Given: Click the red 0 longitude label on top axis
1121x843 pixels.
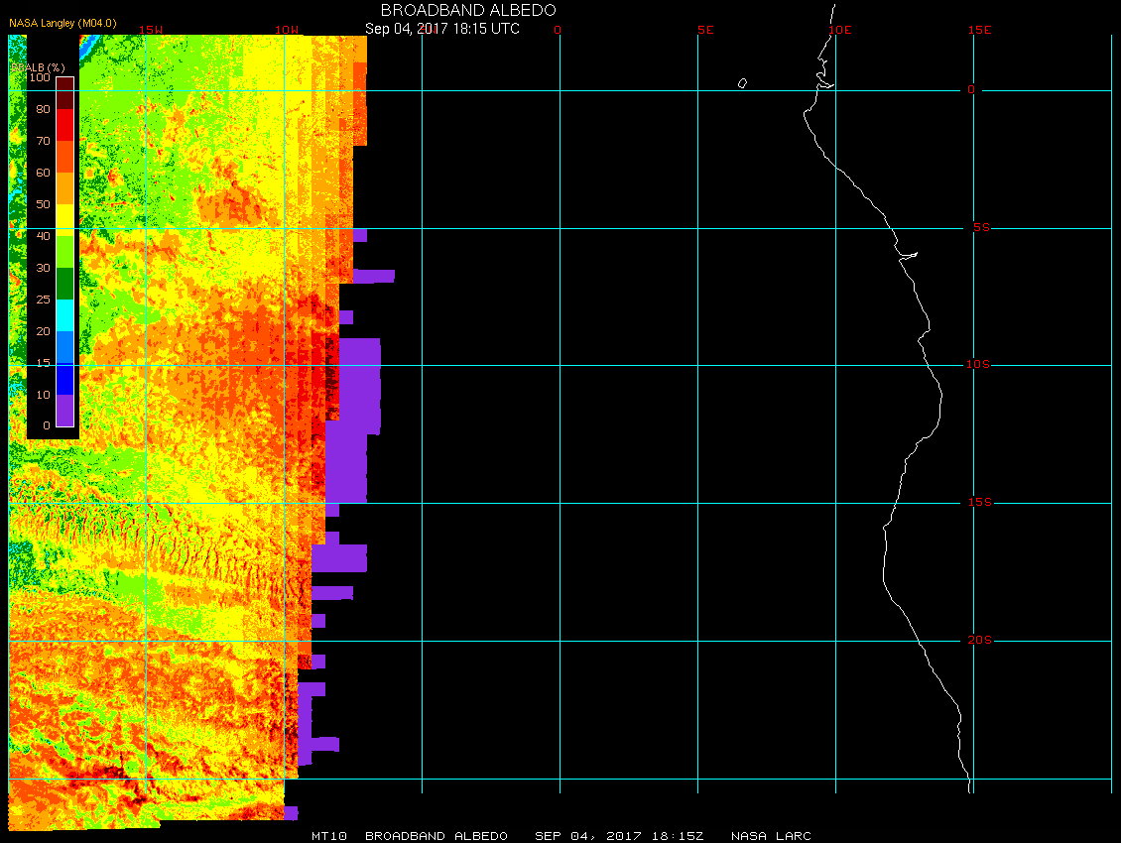Looking at the screenshot, I should (x=558, y=30).
